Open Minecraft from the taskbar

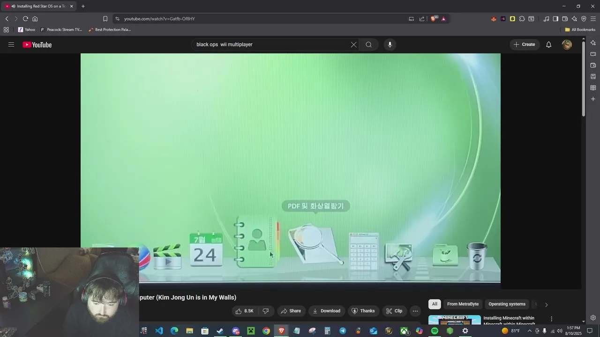tap(251, 331)
